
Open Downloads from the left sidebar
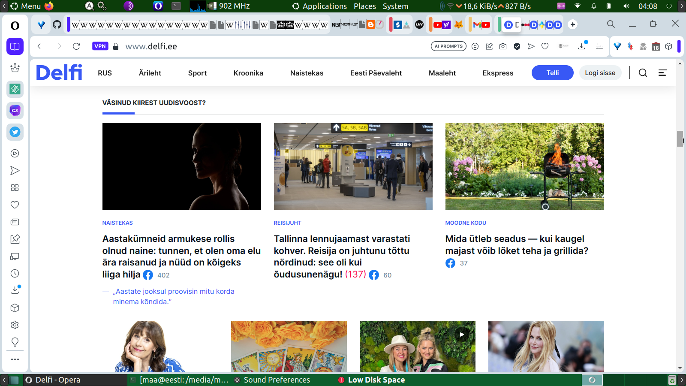[x=15, y=290]
